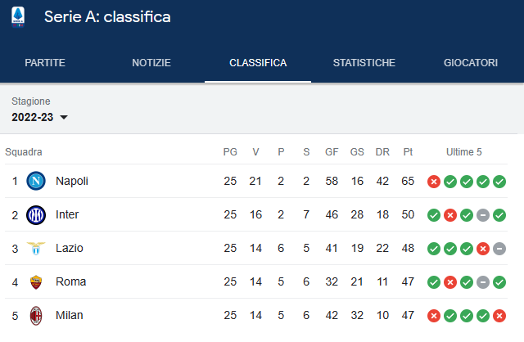Open the GIOCATORI tab

pyautogui.click(x=471, y=63)
